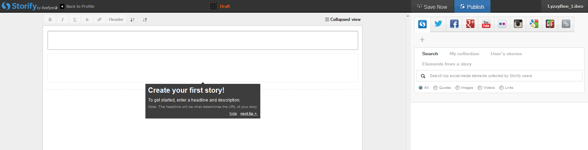Open the Google+ source tab
The height and width of the screenshot is (150, 588).
click(470, 24)
